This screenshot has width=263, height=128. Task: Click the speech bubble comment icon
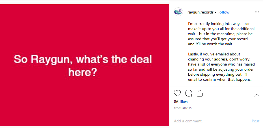pos(188,93)
